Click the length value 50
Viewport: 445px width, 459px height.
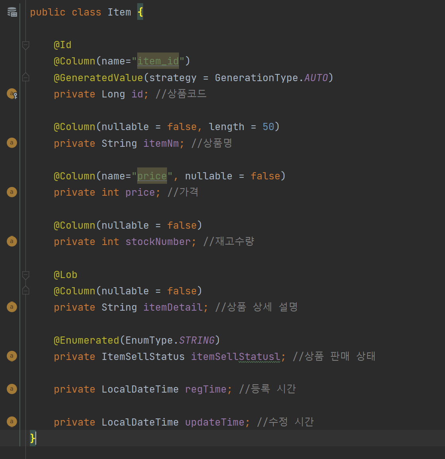pyautogui.click(x=268, y=127)
